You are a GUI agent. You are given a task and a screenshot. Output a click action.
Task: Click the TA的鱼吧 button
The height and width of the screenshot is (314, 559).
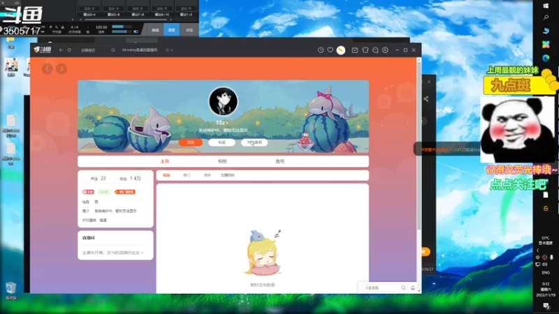point(254,142)
